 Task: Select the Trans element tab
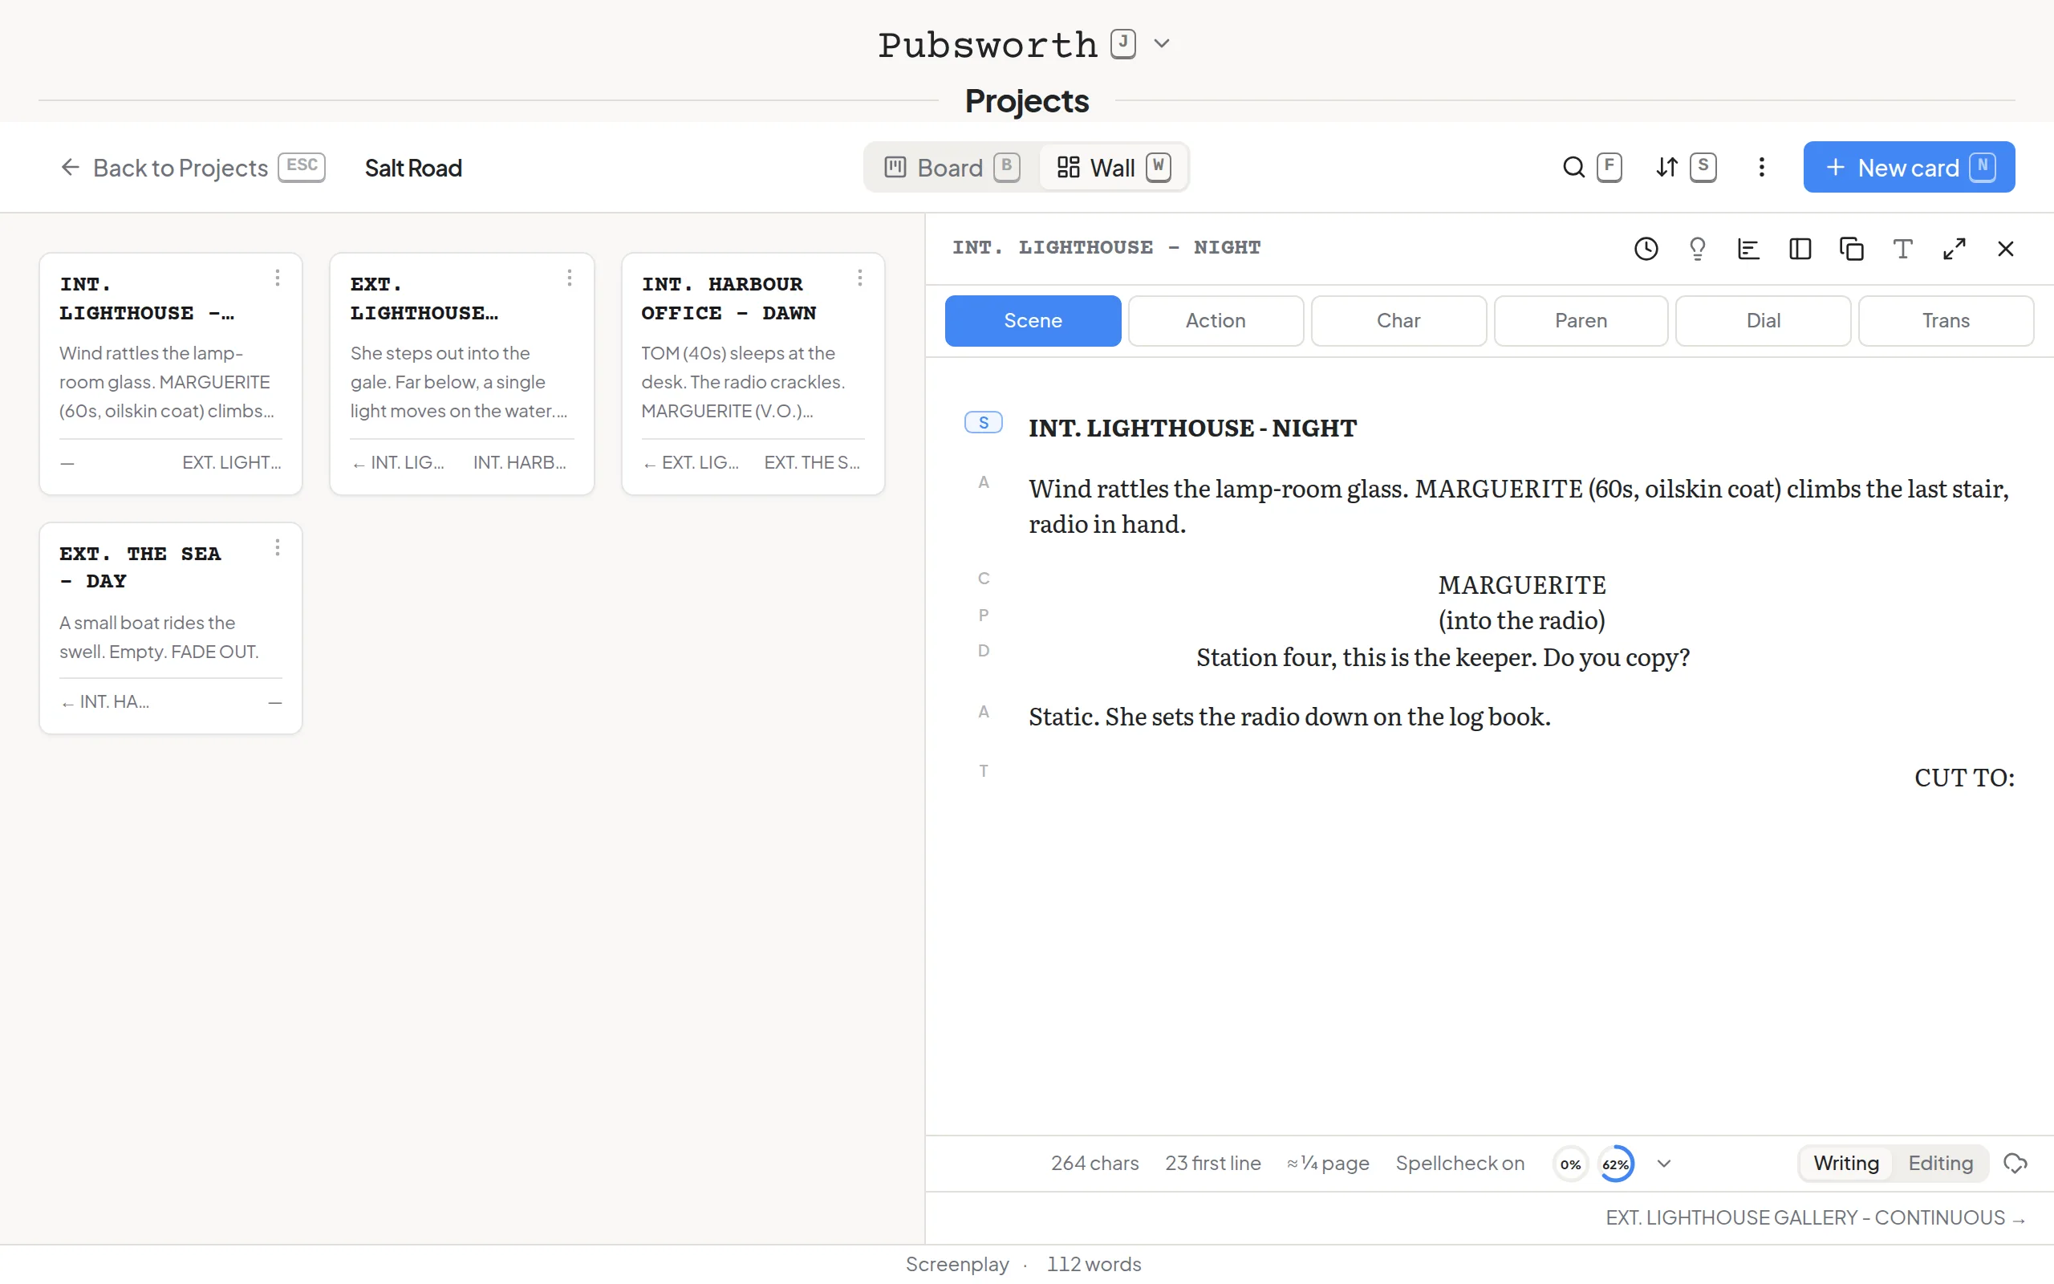pos(1946,321)
